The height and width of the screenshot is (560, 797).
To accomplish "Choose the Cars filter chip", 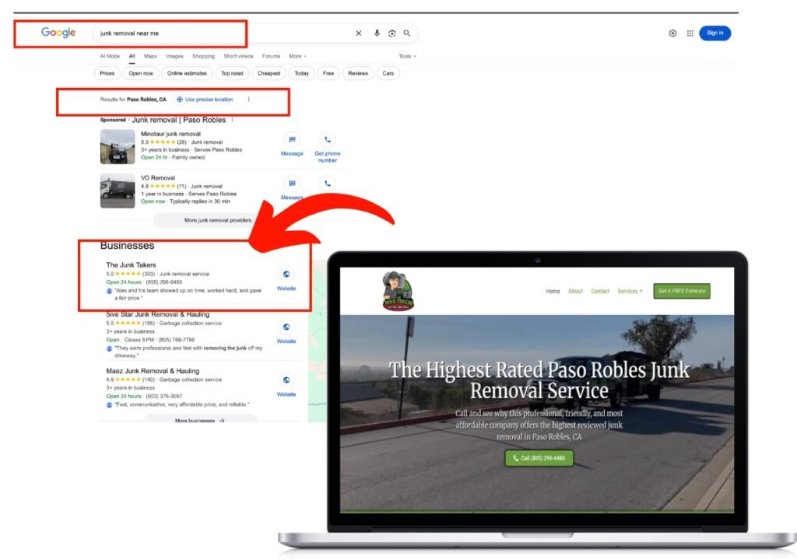I will (x=388, y=74).
